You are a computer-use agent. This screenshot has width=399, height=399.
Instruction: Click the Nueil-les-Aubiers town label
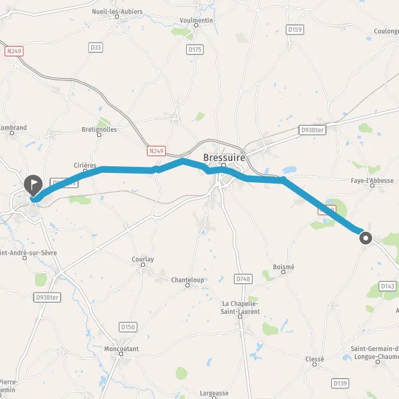click(117, 12)
